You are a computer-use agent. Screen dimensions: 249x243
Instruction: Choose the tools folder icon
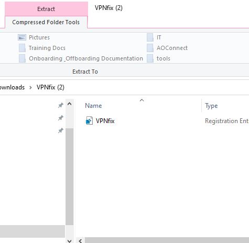(150, 58)
